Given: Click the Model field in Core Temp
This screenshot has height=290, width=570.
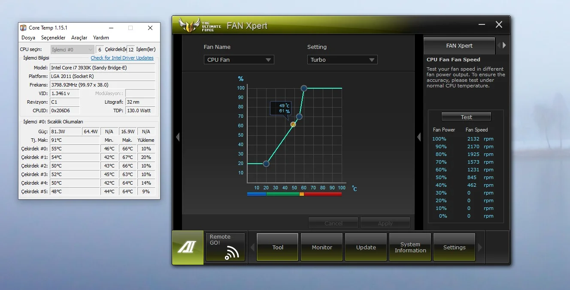Looking at the screenshot, I should point(102,68).
